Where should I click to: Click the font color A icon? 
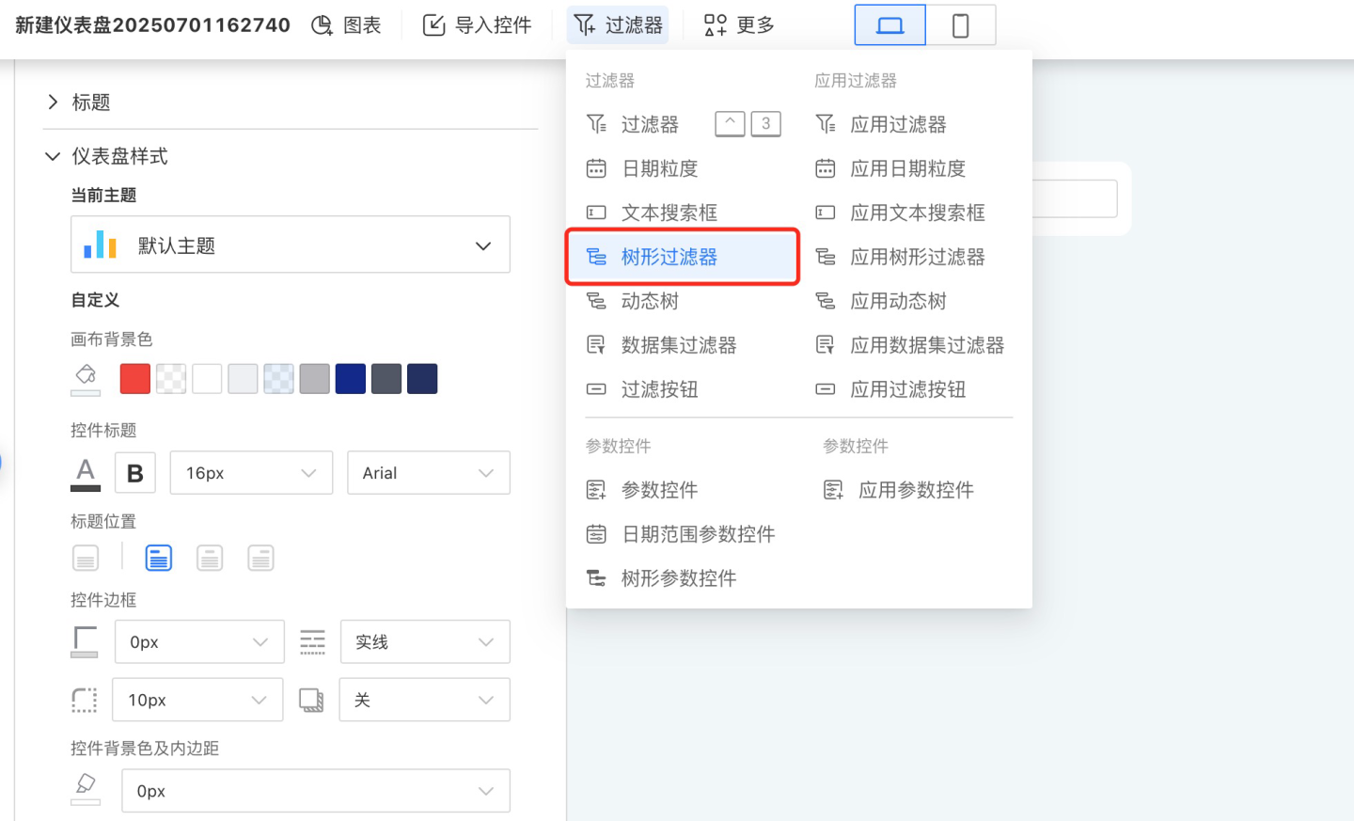[86, 473]
